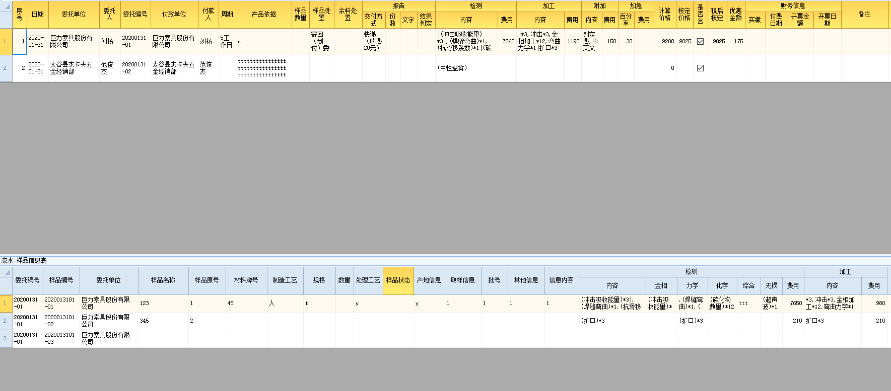The image size is (891, 391).
Task: Select the sample name 345 cell
Action: [163, 321]
